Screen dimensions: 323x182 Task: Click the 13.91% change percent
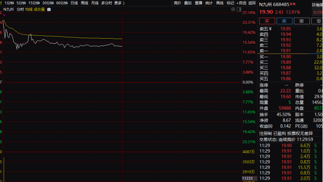(x=293, y=12)
